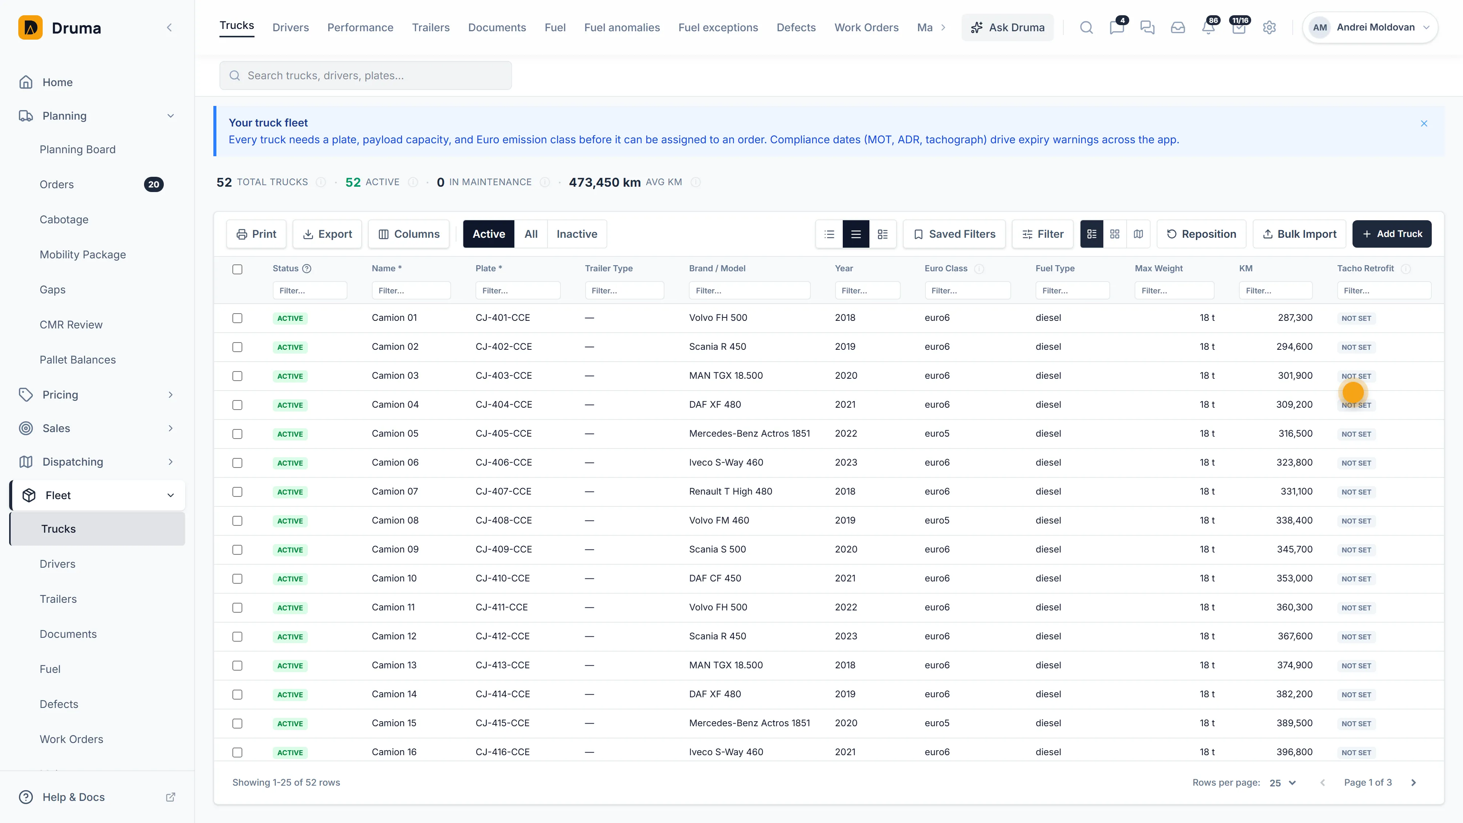Switch to card grid view icon
Image resolution: width=1463 pixels, height=823 pixels.
point(1114,234)
